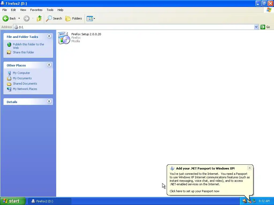Click the network connection tray icon with red X
Screen dimensions: 274x205
(x=249, y=201)
